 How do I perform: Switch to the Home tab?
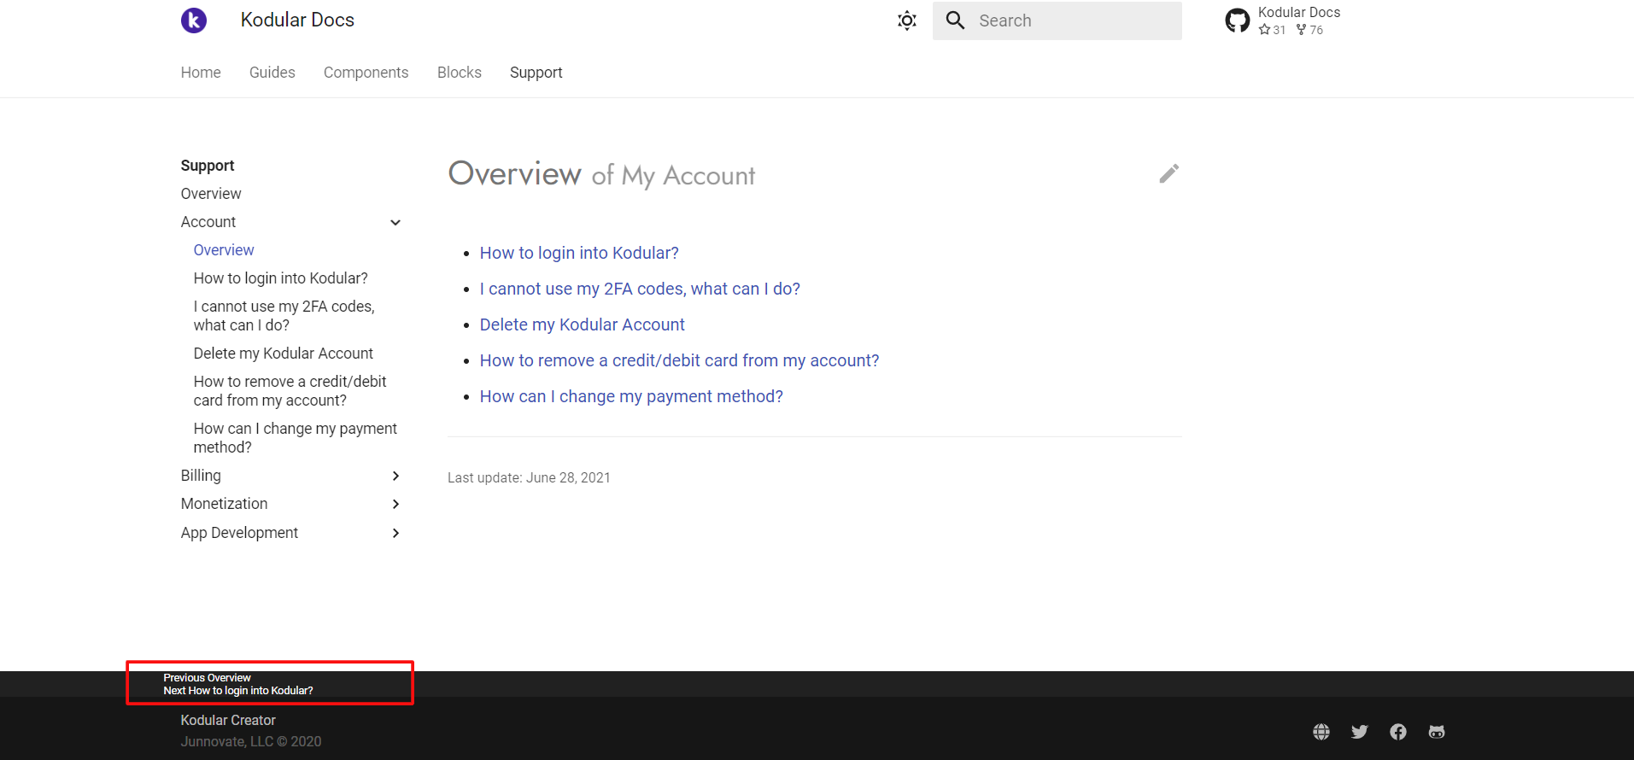point(201,73)
